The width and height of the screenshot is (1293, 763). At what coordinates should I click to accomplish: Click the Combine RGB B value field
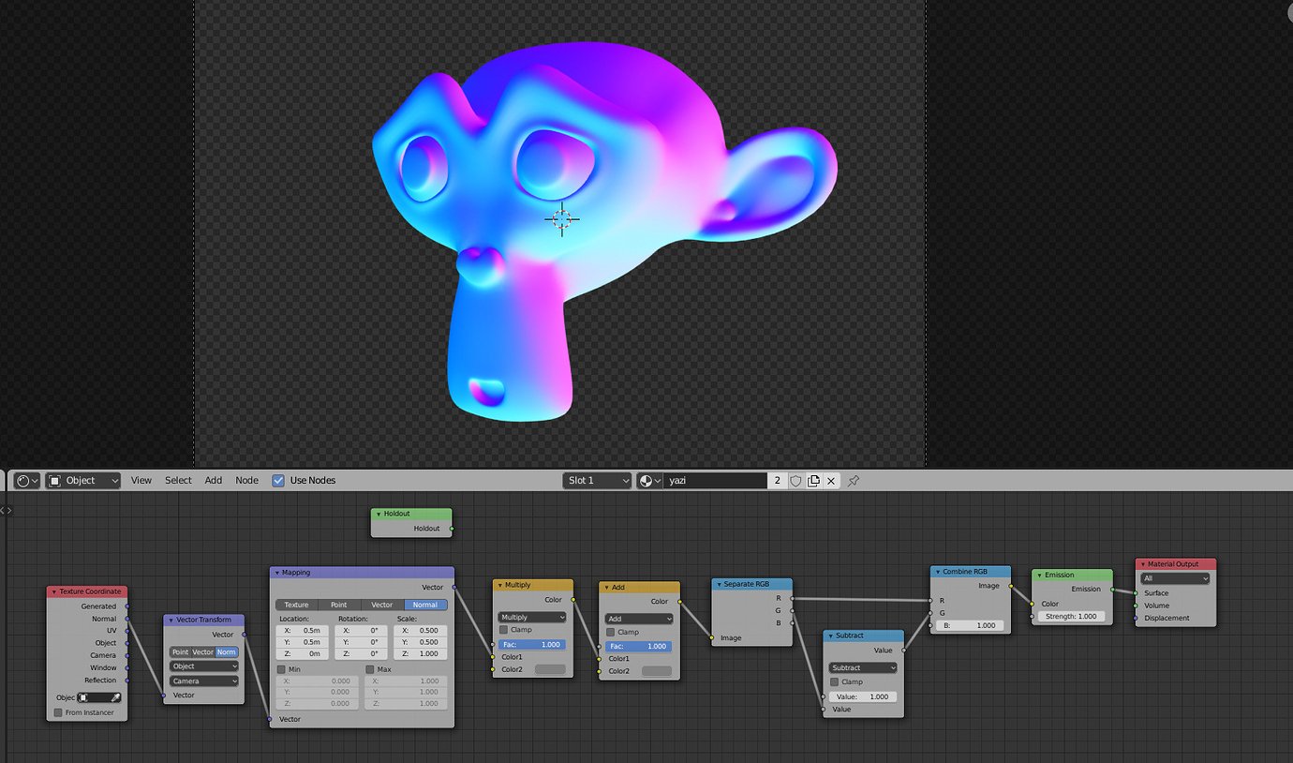click(x=971, y=625)
